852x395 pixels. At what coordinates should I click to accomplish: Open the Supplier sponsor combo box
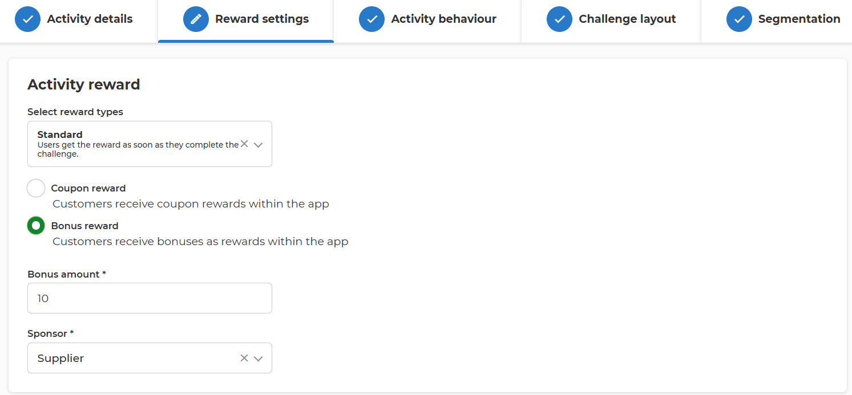pyautogui.click(x=150, y=358)
